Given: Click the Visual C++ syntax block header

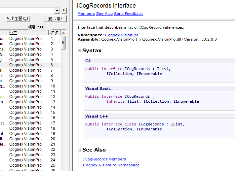Looking at the screenshot, I should click(159, 116).
